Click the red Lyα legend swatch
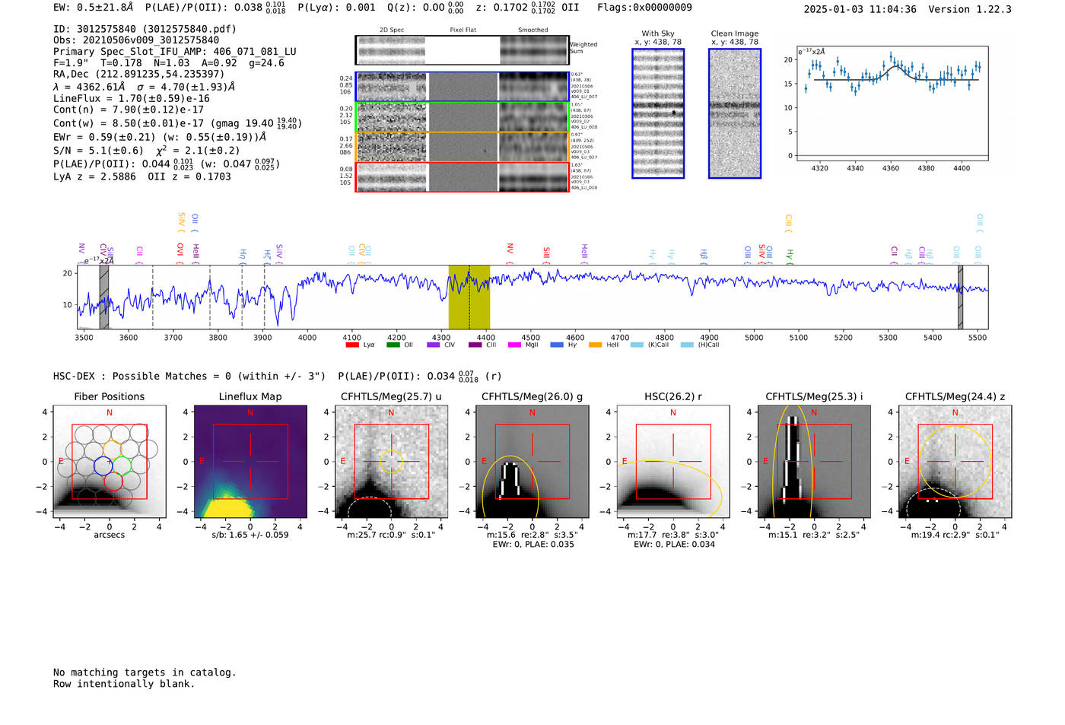The height and width of the screenshot is (725, 1065). (352, 345)
